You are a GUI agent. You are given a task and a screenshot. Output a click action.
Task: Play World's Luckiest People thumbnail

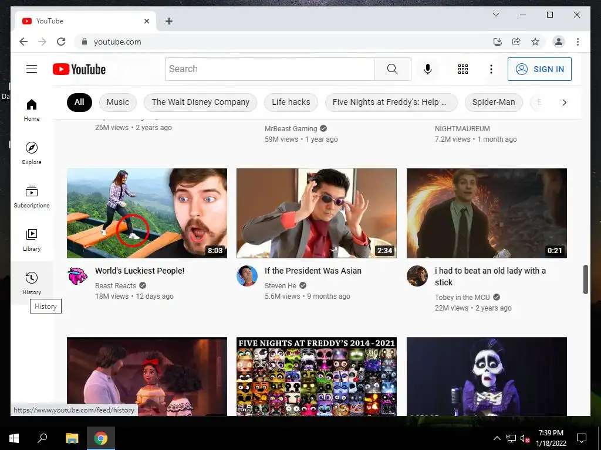point(147,213)
